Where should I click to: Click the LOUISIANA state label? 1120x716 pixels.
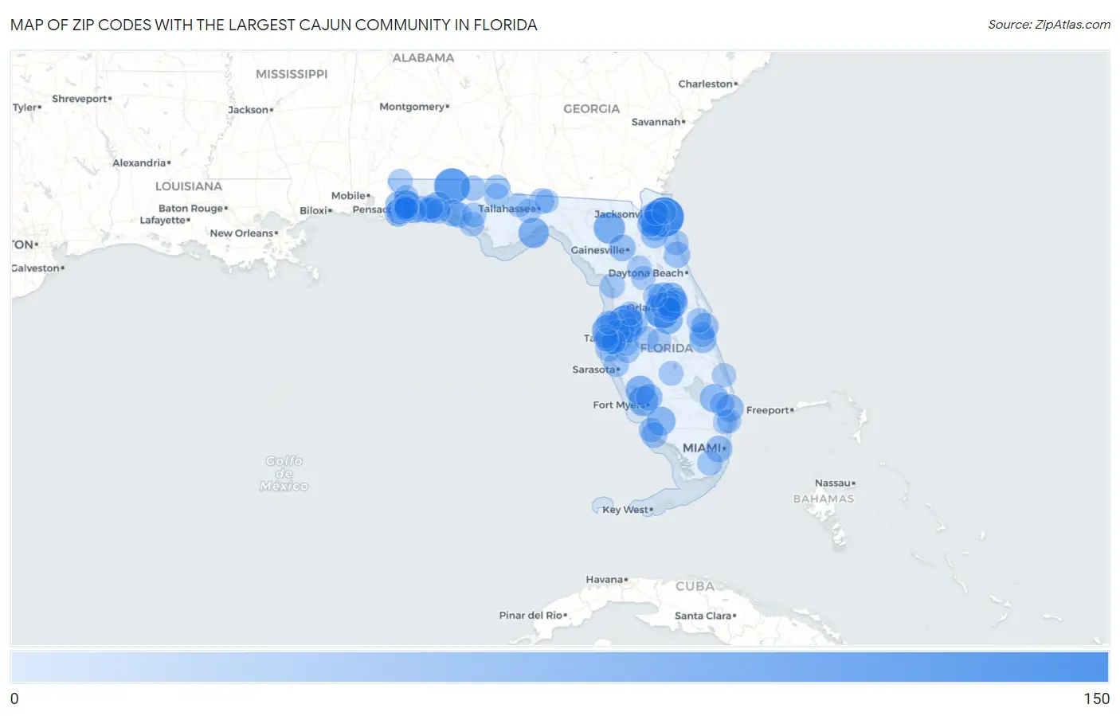point(188,186)
